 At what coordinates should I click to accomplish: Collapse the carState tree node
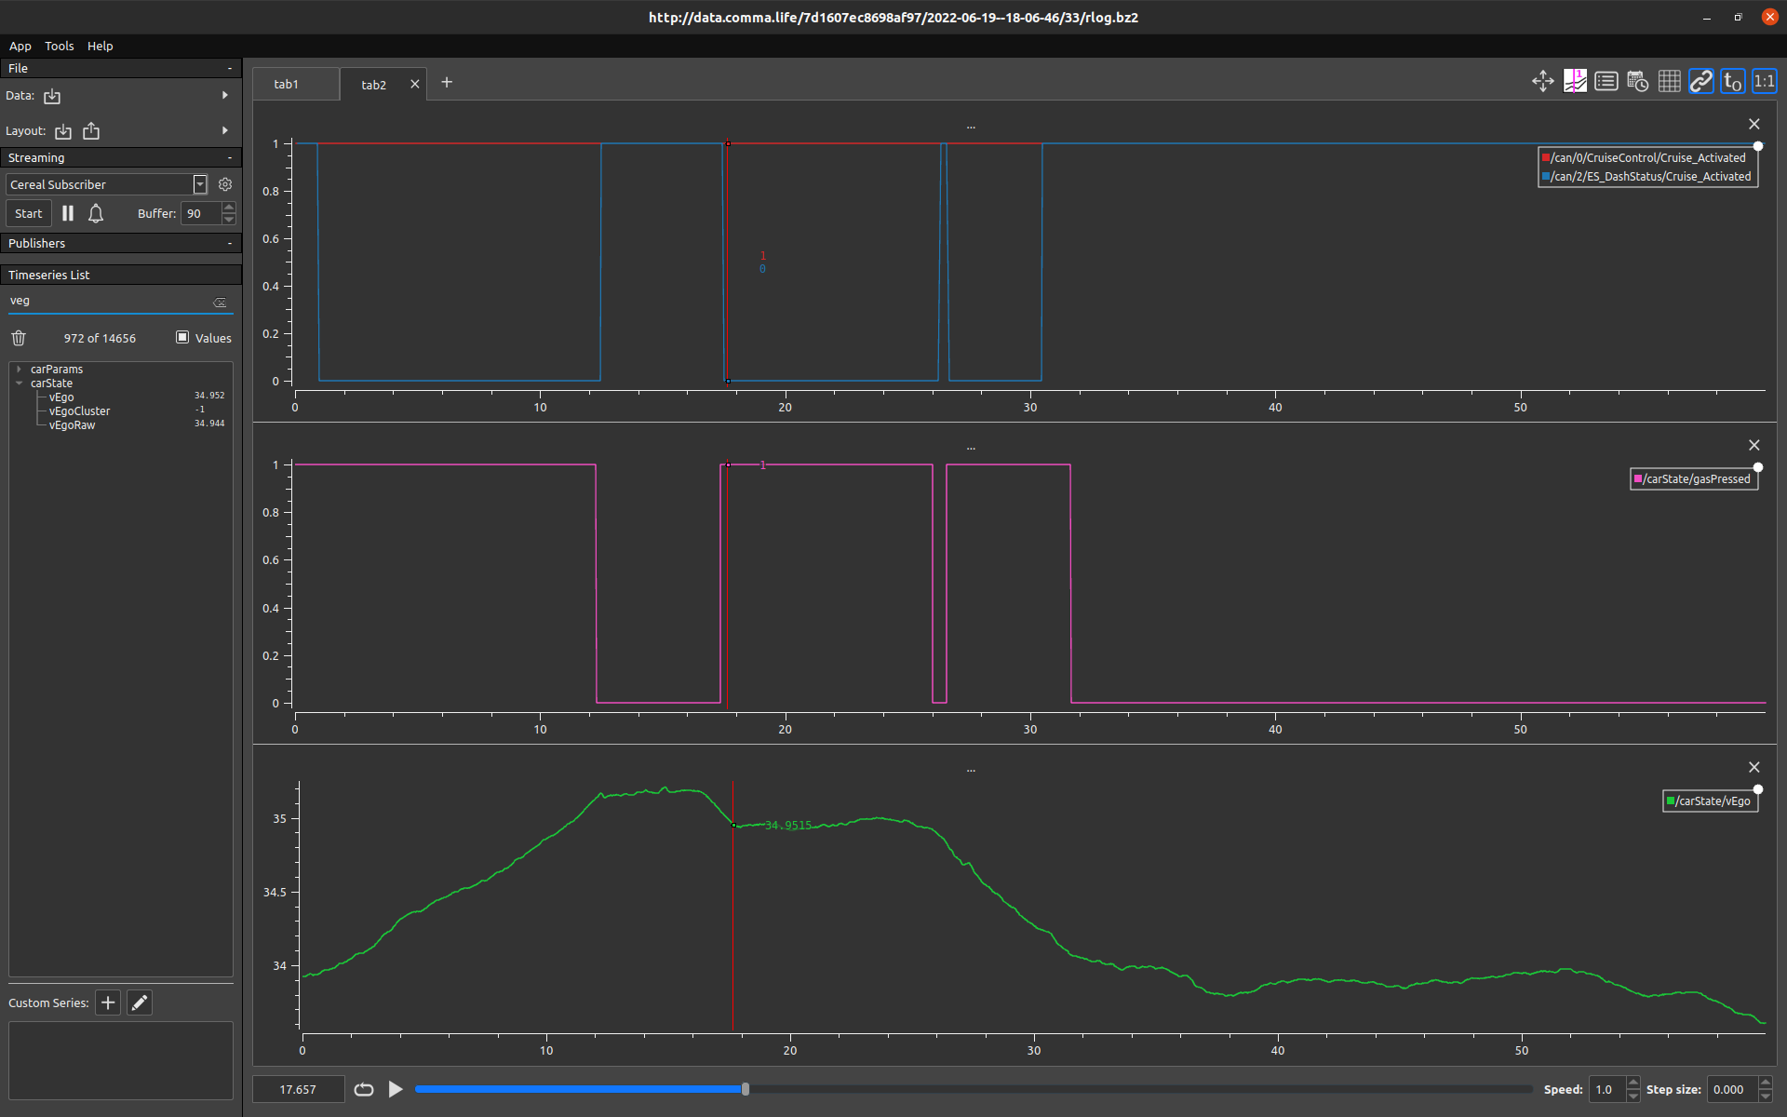[19, 384]
